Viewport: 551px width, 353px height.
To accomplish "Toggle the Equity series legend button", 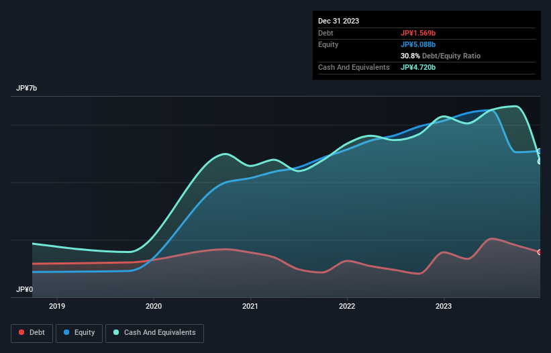I will (x=79, y=333).
